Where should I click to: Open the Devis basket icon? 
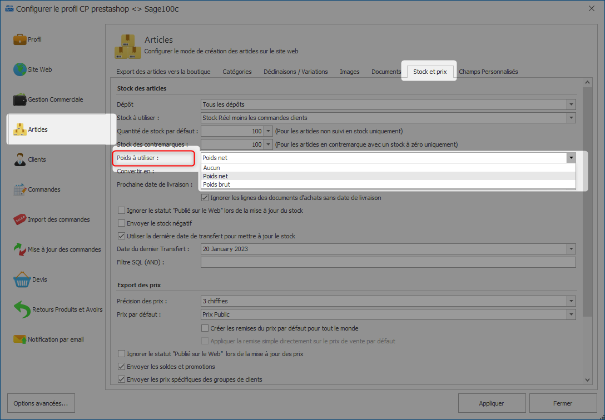(22, 280)
